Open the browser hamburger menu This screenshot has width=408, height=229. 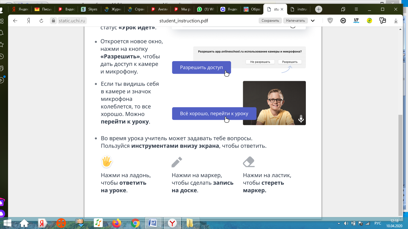356,9
